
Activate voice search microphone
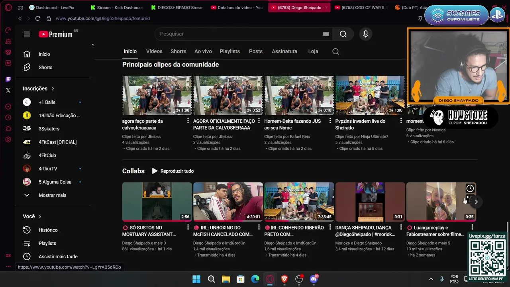pyautogui.click(x=366, y=34)
